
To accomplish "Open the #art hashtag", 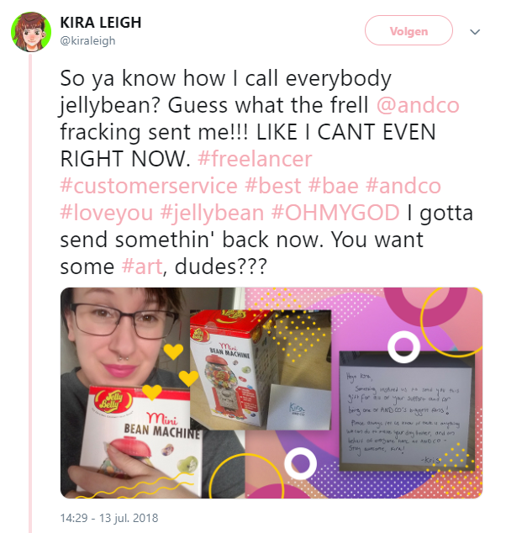I will point(142,266).
